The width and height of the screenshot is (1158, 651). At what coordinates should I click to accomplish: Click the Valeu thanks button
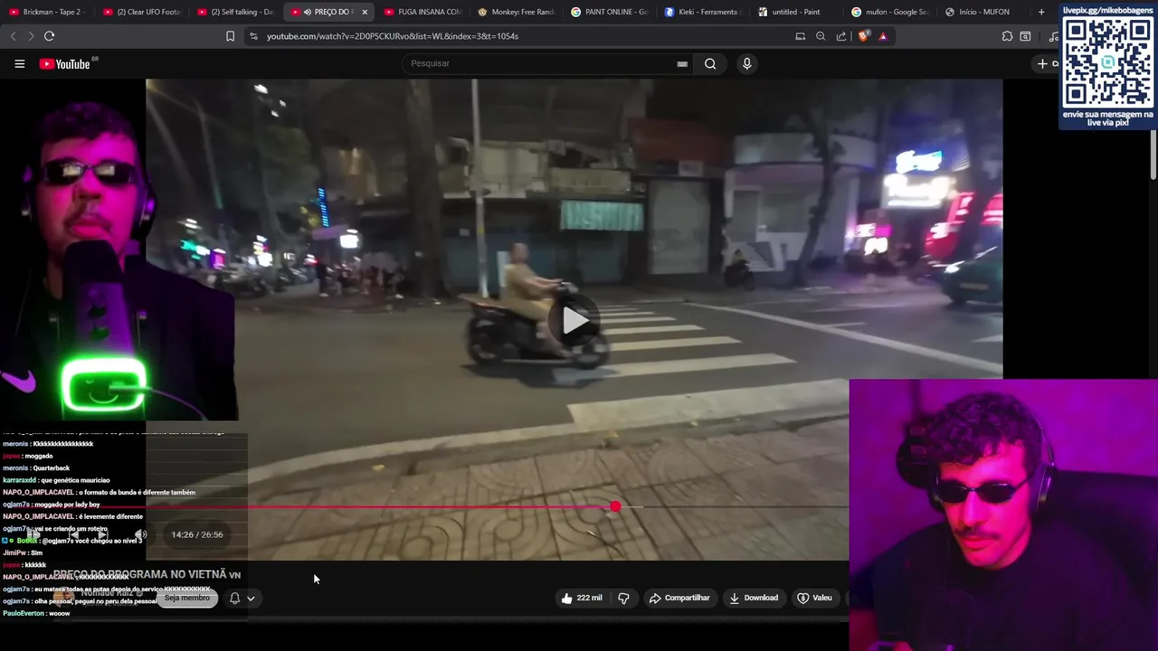coord(814,598)
